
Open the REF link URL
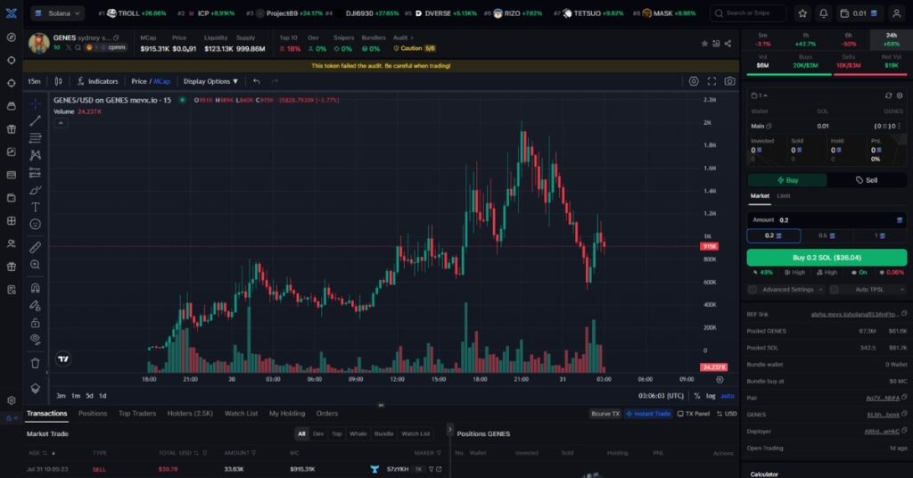point(854,315)
